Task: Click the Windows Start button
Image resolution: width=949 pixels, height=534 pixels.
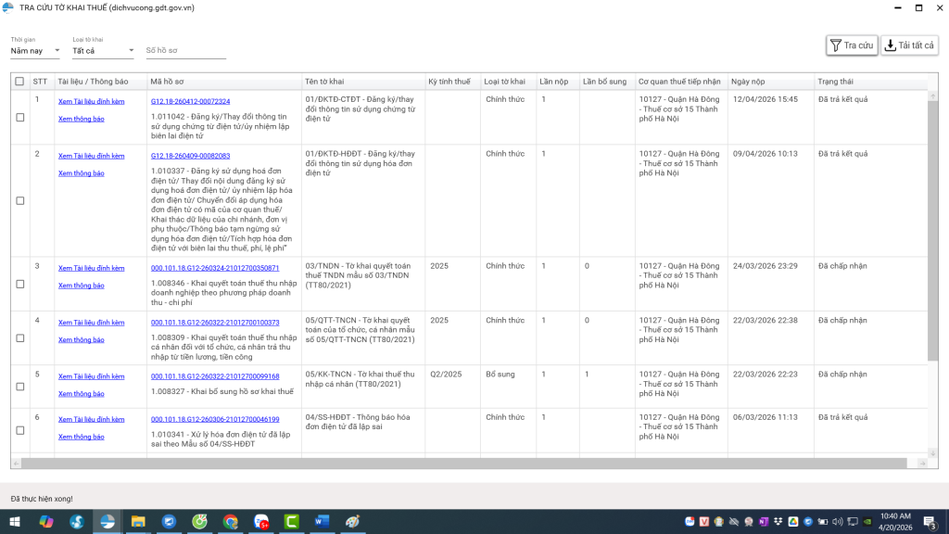Action: pos(15,522)
